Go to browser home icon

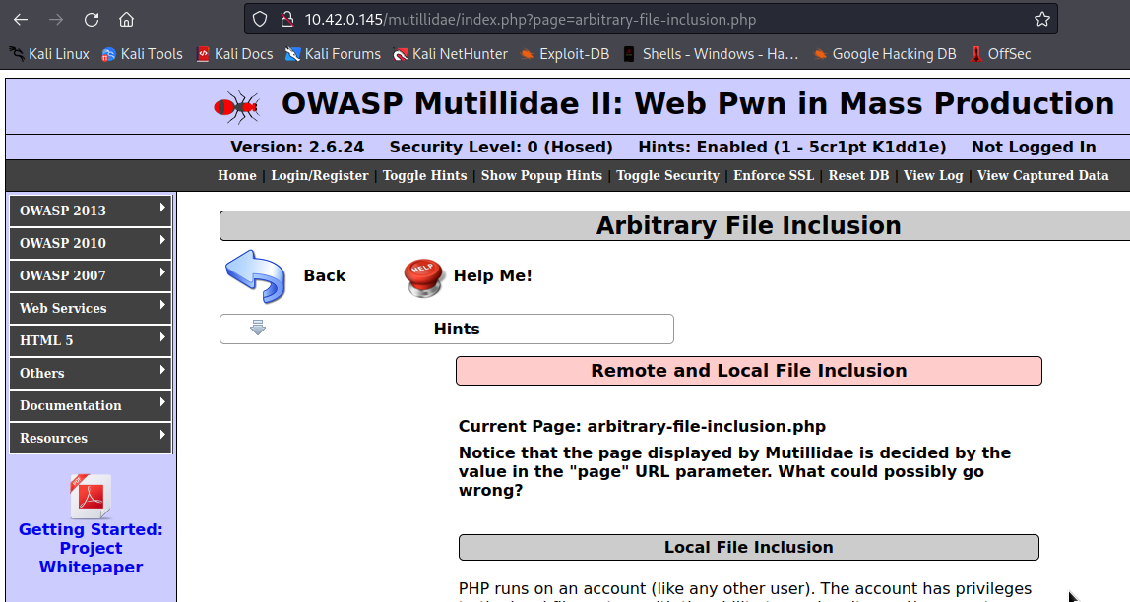126,20
